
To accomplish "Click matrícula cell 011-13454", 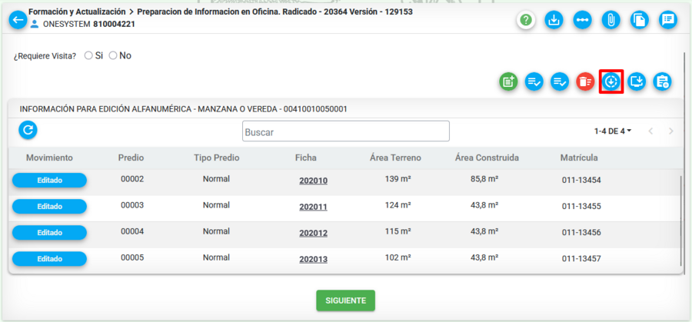I will [581, 180].
